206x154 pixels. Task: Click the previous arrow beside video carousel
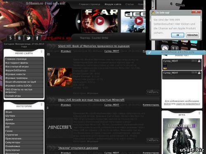[79, 21]
